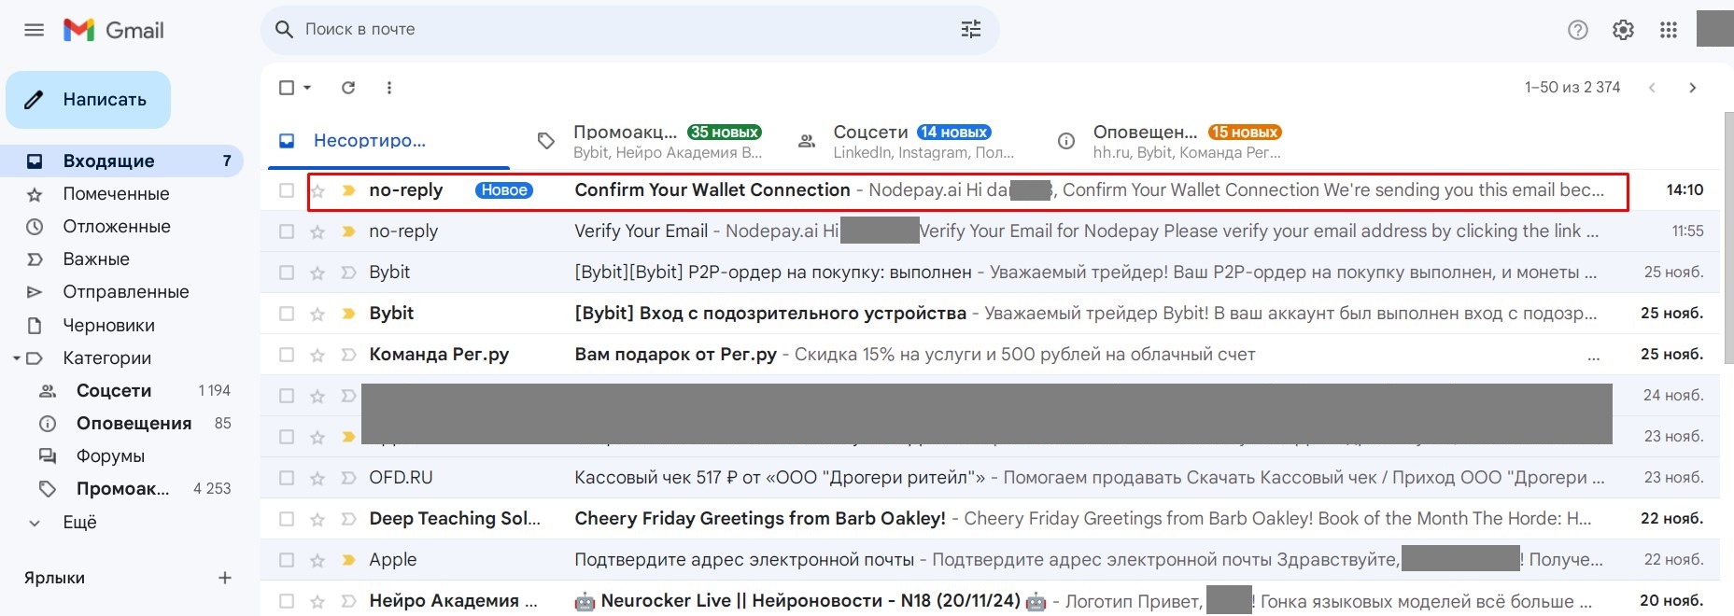
Task: Open the 1–50 из 2 374 pagination menu
Action: [x=1572, y=88]
